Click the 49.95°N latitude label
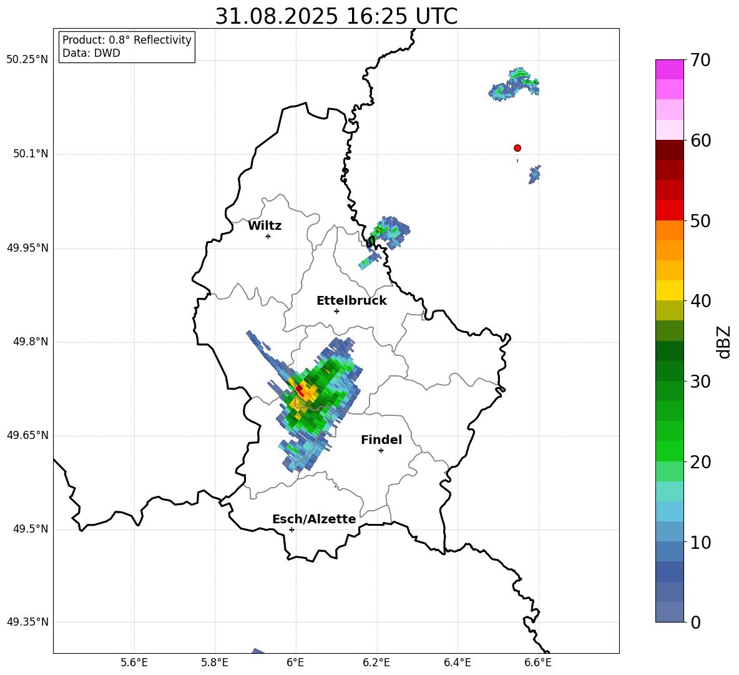This screenshot has width=739, height=675. click(x=27, y=248)
